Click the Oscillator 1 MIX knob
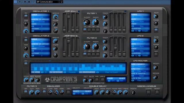Image resolution: width=184 pixels, height=103 pixels. [26, 31]
